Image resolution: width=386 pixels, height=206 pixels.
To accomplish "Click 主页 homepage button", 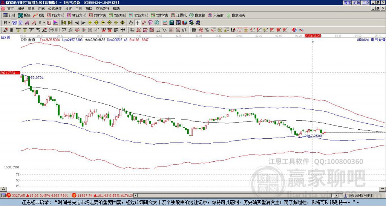I will [366, 2].
